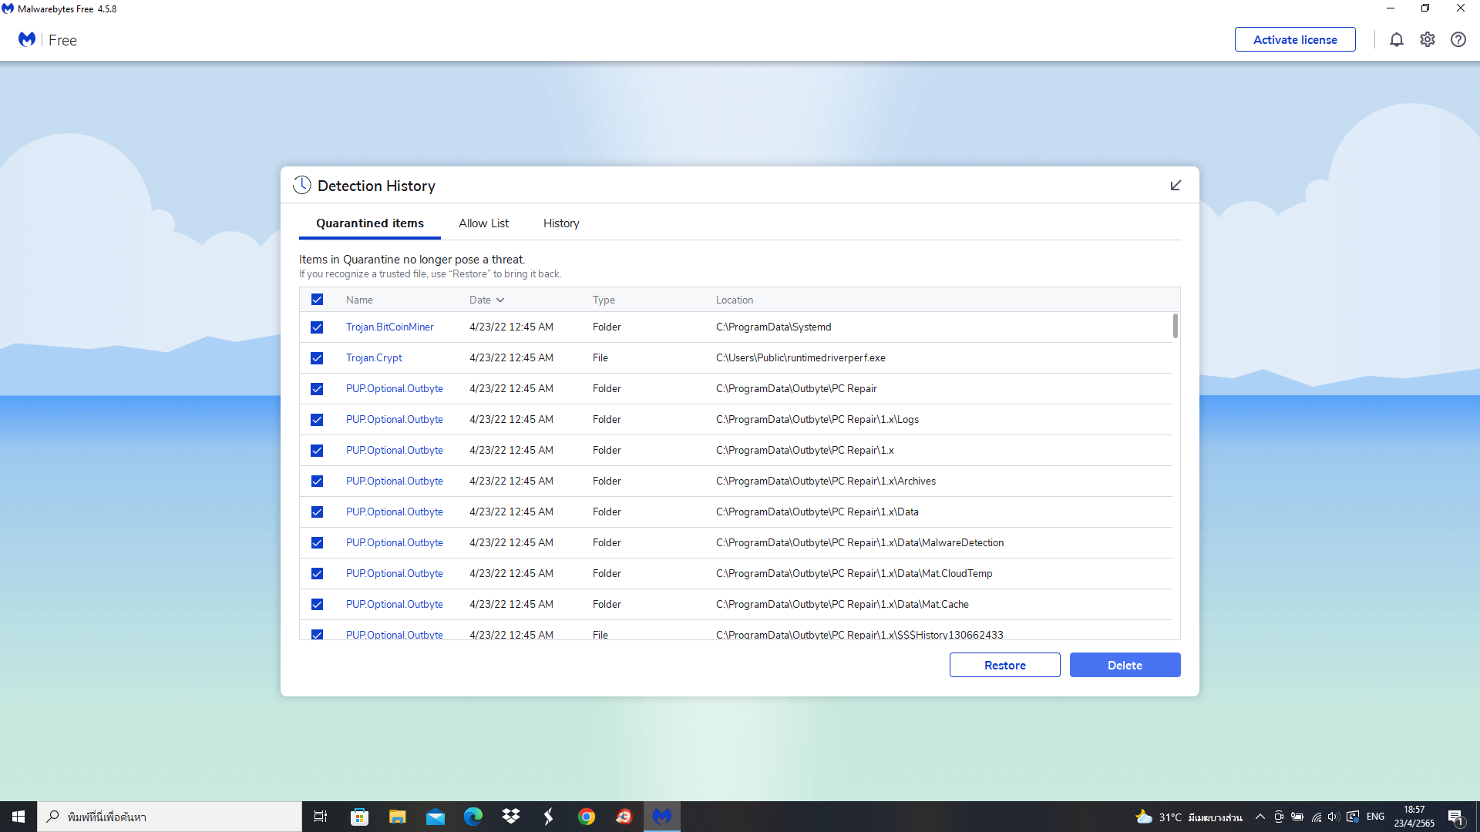Switch to the History tab
The width and height of the screenshot is (1480, 832).
coord(560,223)
